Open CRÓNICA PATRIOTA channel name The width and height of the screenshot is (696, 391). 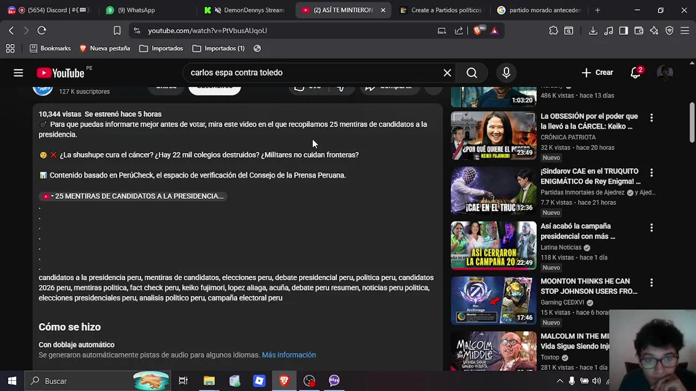pyautogui.click(x=568, y=137)
